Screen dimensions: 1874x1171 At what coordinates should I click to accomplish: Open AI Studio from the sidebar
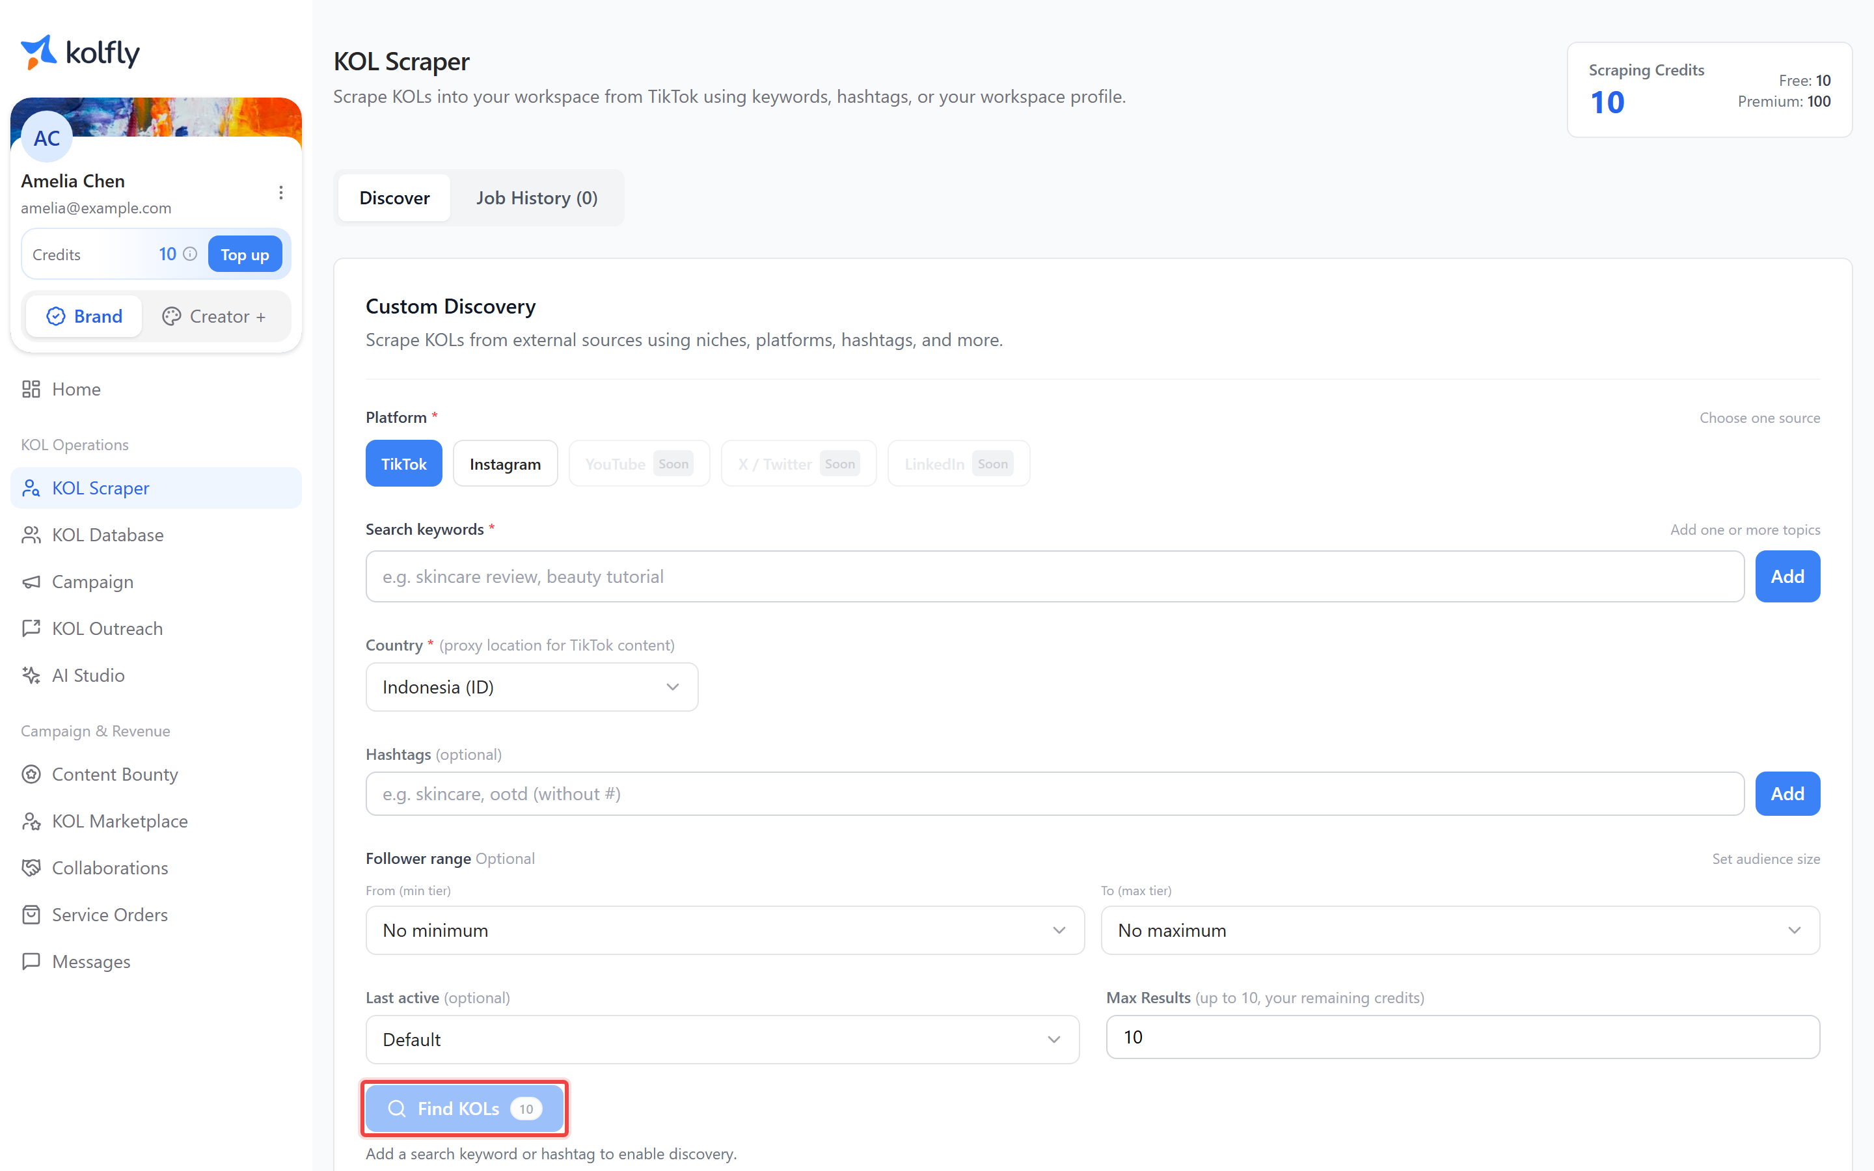coord(156,675)
